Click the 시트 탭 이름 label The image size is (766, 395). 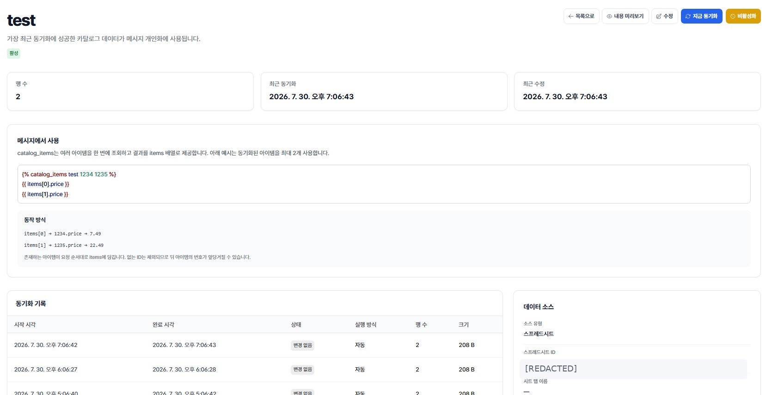click(x=535, y=382)
